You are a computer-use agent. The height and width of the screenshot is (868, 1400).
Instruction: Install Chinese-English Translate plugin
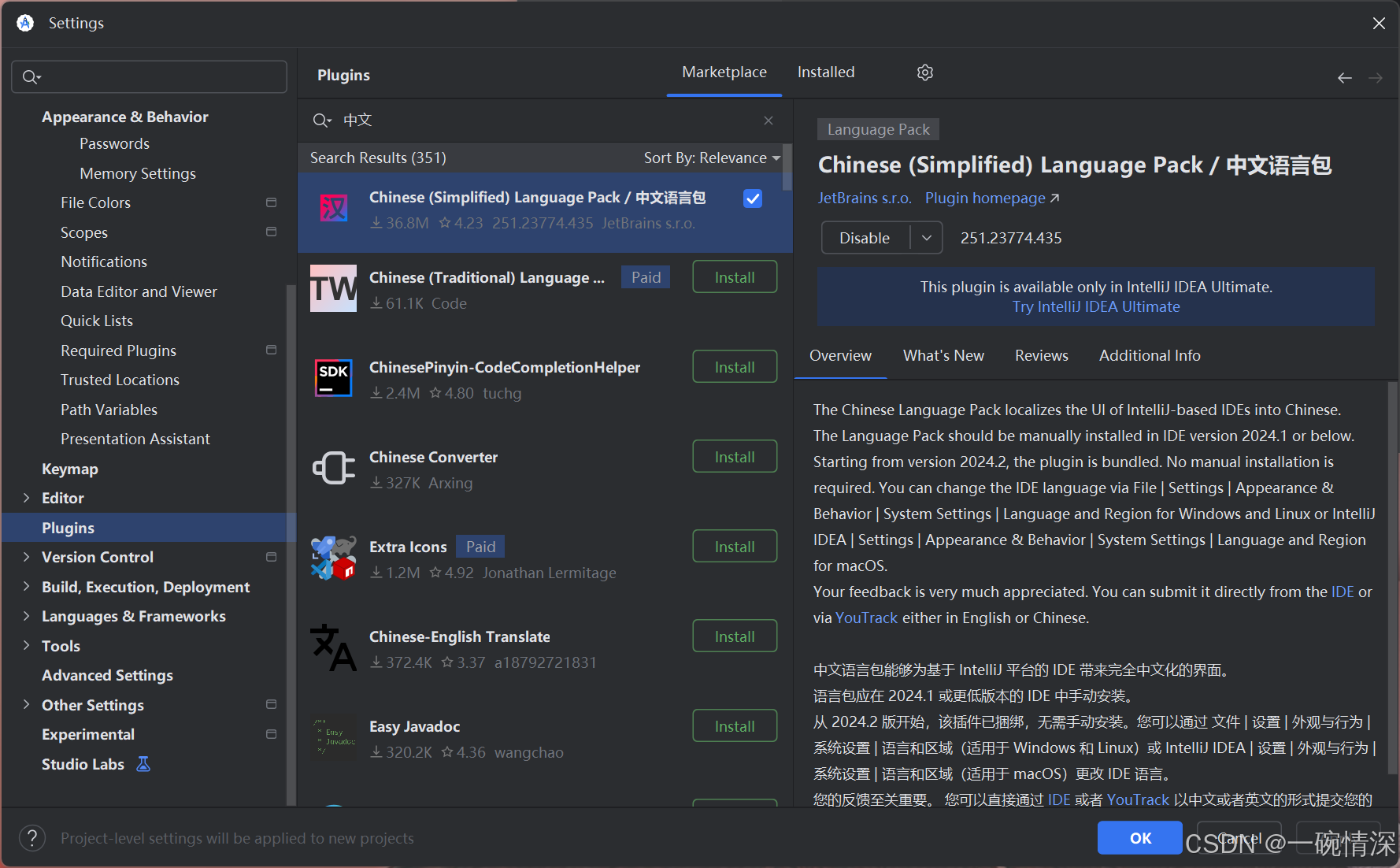[735, 636]
